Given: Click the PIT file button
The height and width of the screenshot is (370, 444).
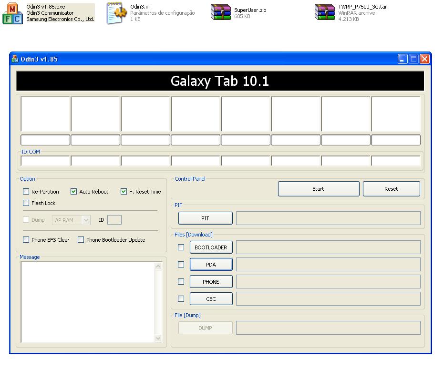Looking at the screenshot, I should coord(205,218).
